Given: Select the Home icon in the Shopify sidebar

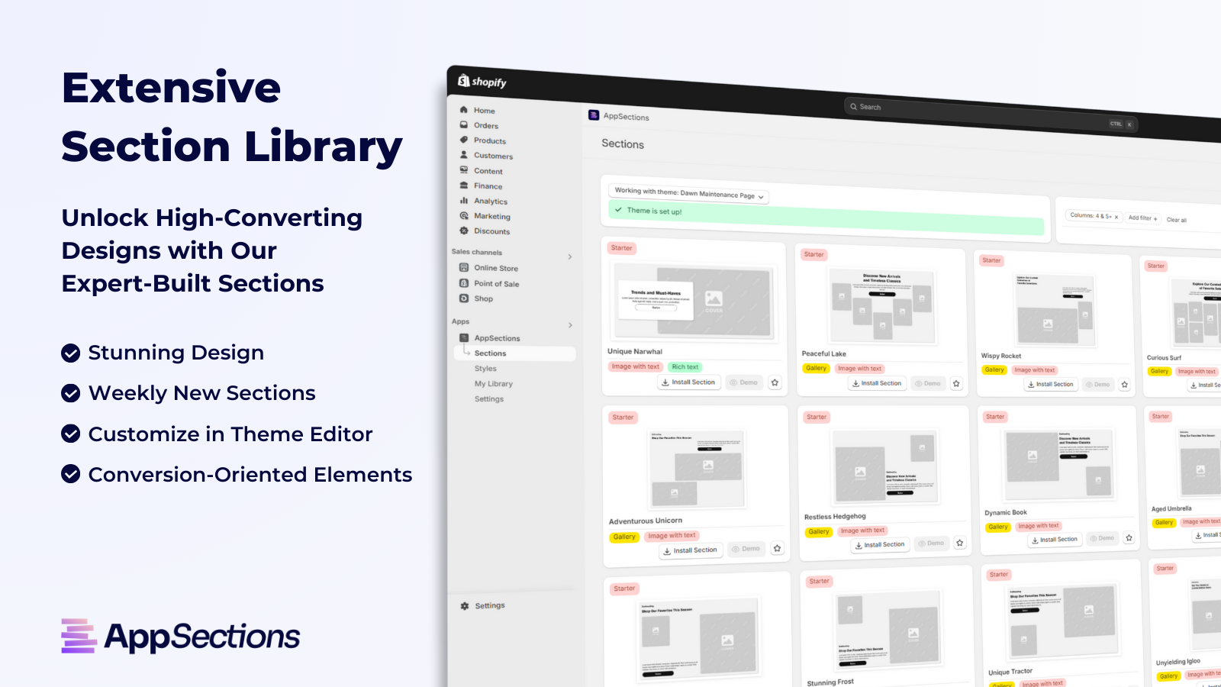Looking at the screenshot, I should coord(463,111).
